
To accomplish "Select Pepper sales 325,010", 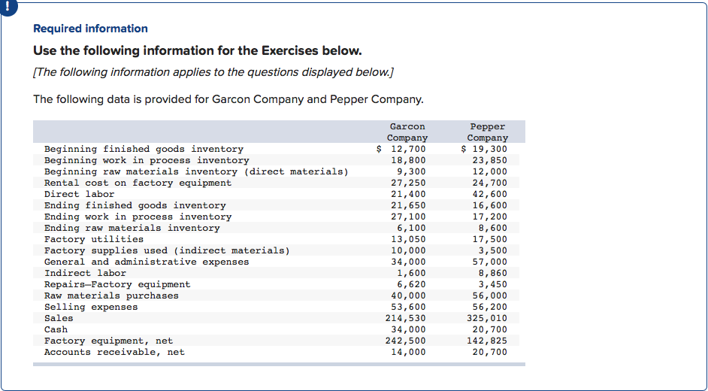I will click(x=487, y=318).
